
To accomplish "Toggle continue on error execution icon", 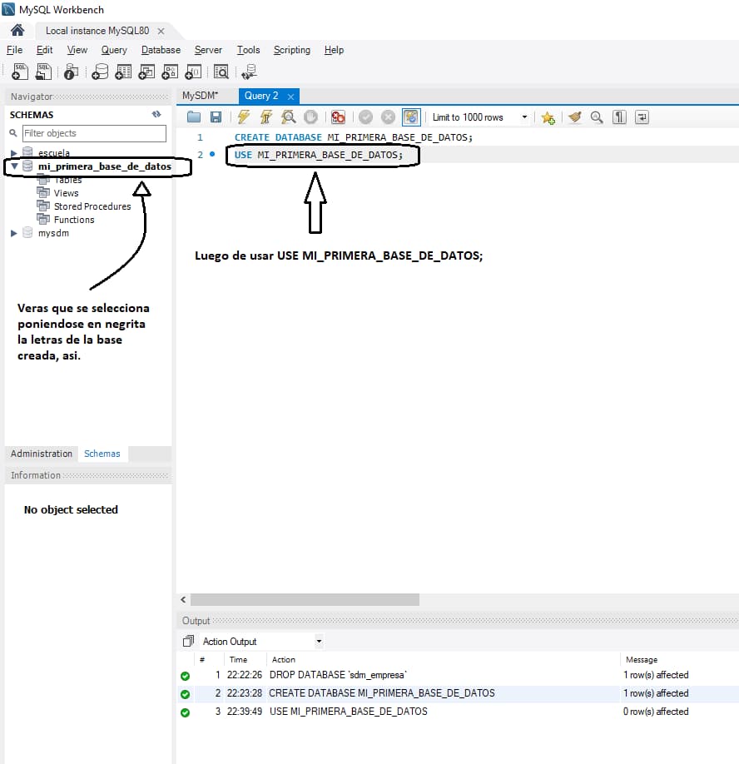I will point(338,117).
